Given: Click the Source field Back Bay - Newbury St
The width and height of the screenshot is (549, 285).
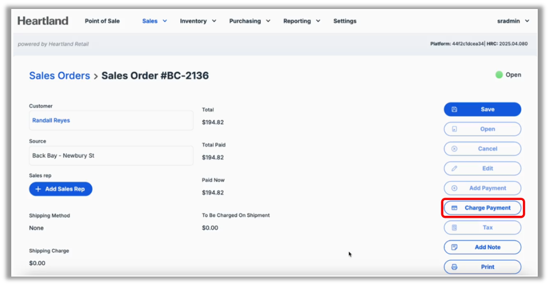Looking at the screenshot, I should (x=111, y=155).
